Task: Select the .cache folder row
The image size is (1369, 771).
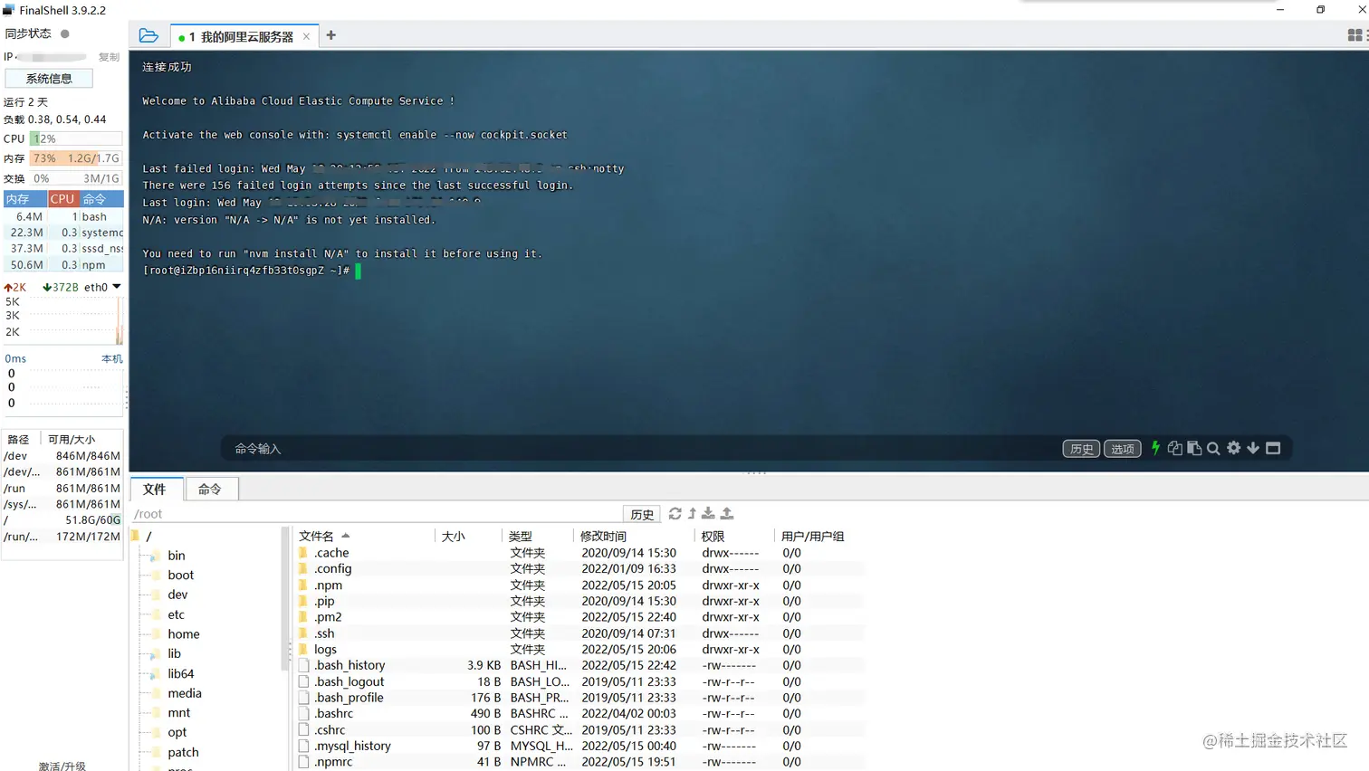Action: (x=579, y=553)
